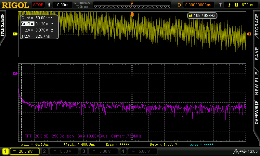Click channel 4 5.00 V scale box

[142, 151]
